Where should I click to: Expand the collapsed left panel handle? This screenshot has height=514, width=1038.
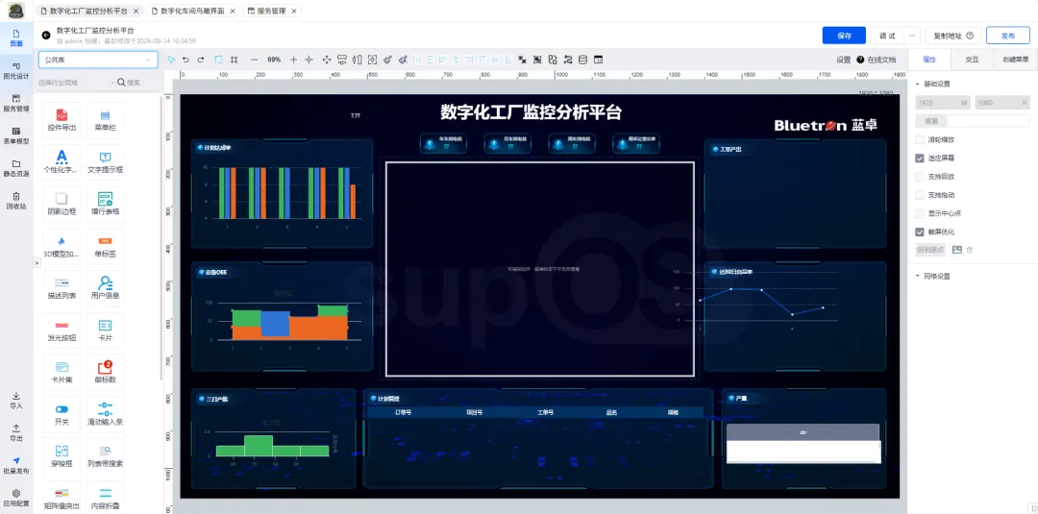36,262
